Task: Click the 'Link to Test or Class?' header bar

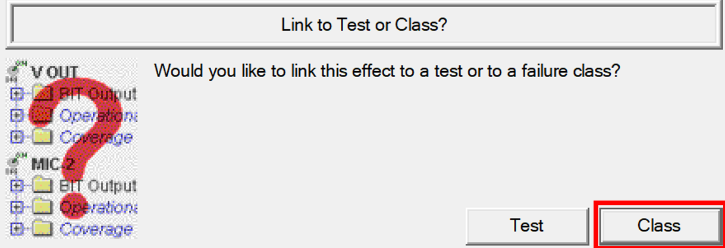Action: [x=363, y=26]
